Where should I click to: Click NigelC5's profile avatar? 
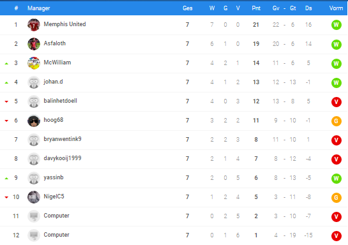point(34,197)
